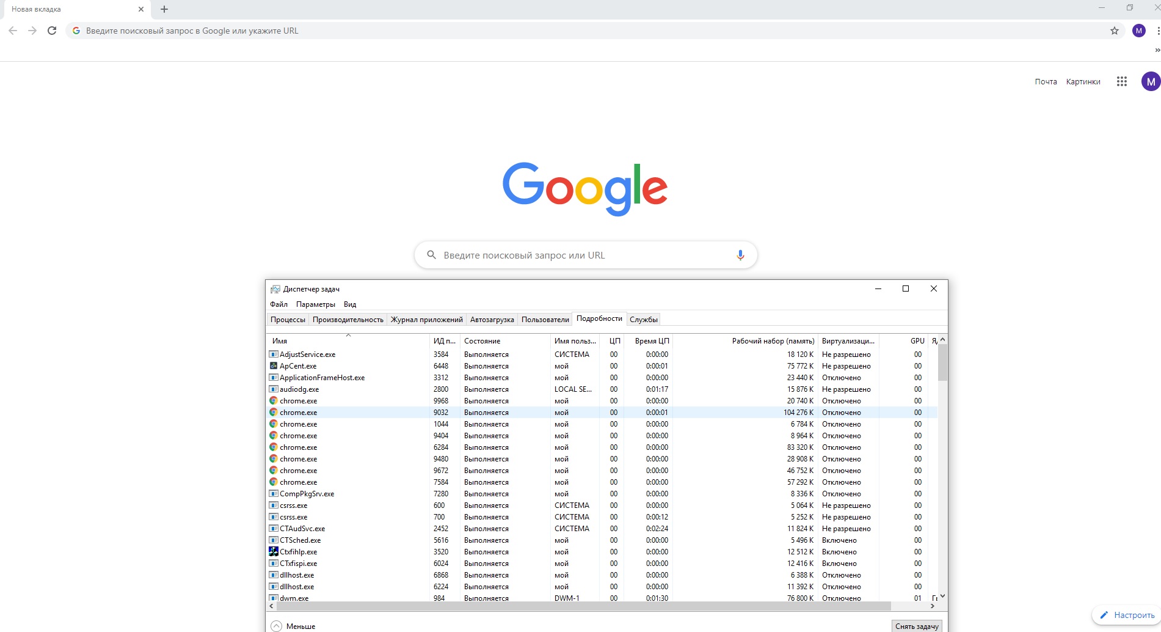The width and height of the screenshot is (1161, 632).
Task: Switch to Журнал приложений tab
Action: pos(427,320)
